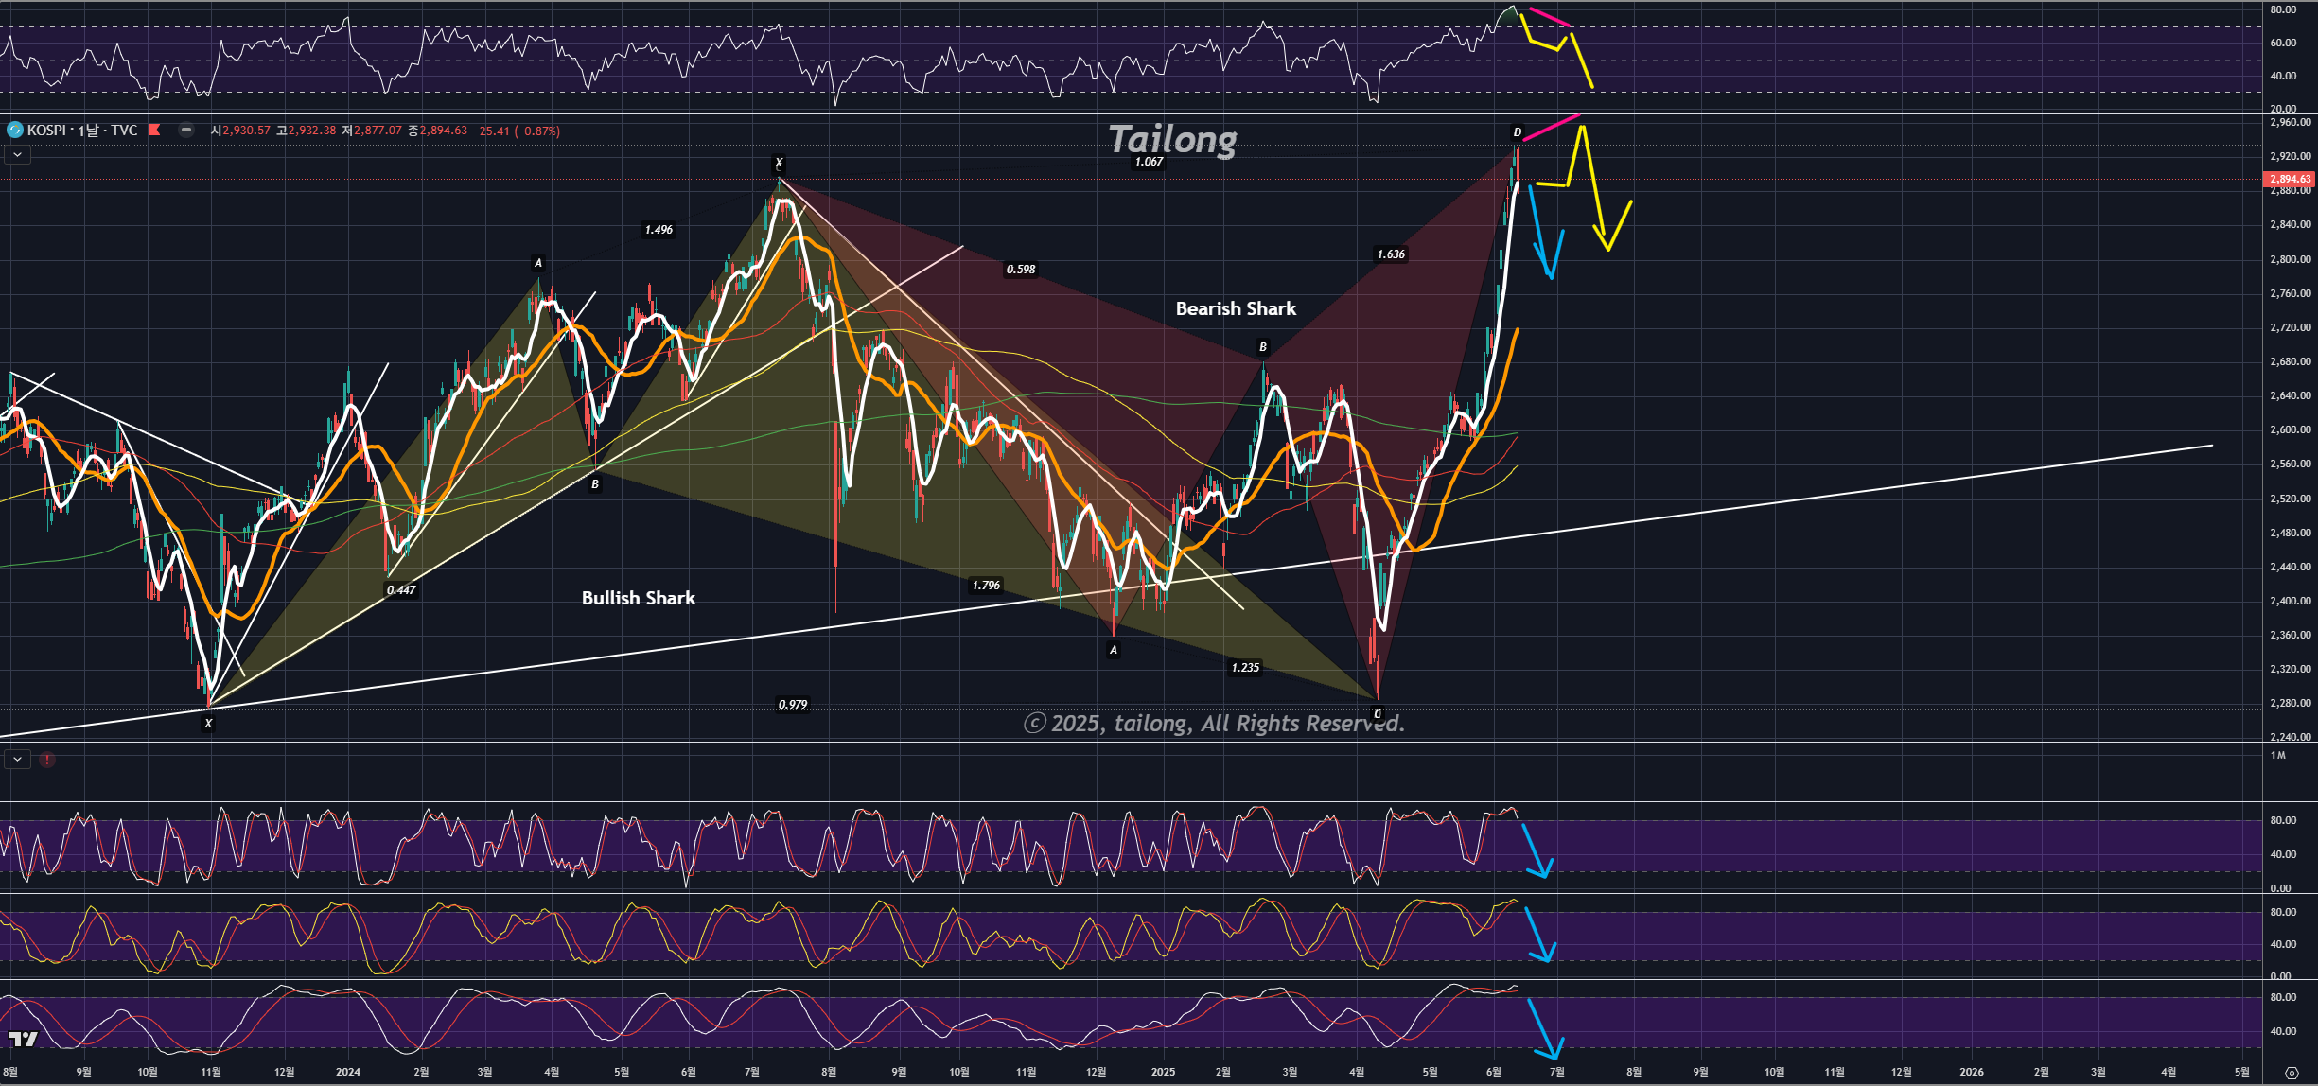Click the D point marker of Bearish Shark
Viewport: 2318px width, 1086px height.
[x=1517, y=132]
